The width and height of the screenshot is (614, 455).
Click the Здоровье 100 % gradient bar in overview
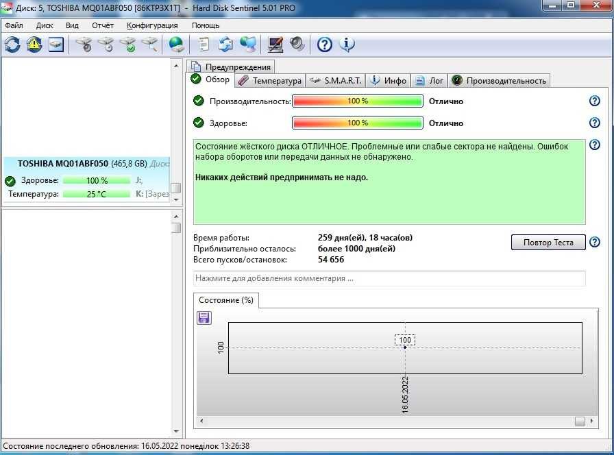(x=358, y=123)
